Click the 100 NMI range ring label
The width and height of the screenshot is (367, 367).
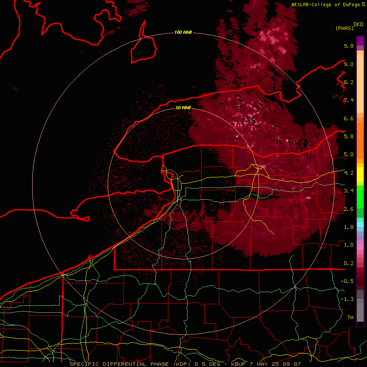point(183,32)
